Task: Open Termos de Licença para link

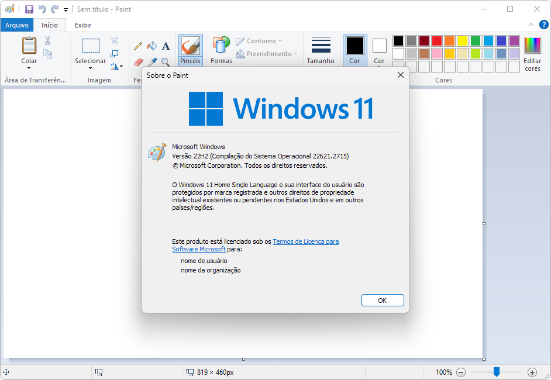Action: click(306, 241)
